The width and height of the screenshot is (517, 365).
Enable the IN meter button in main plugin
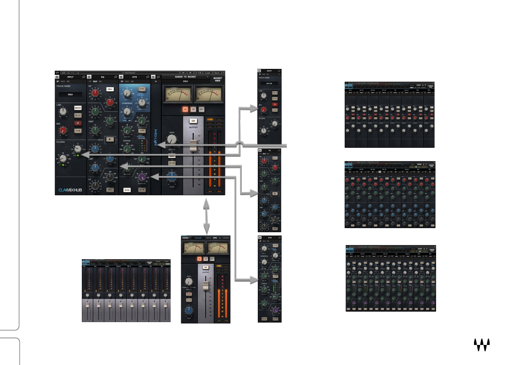pos(185,109)
